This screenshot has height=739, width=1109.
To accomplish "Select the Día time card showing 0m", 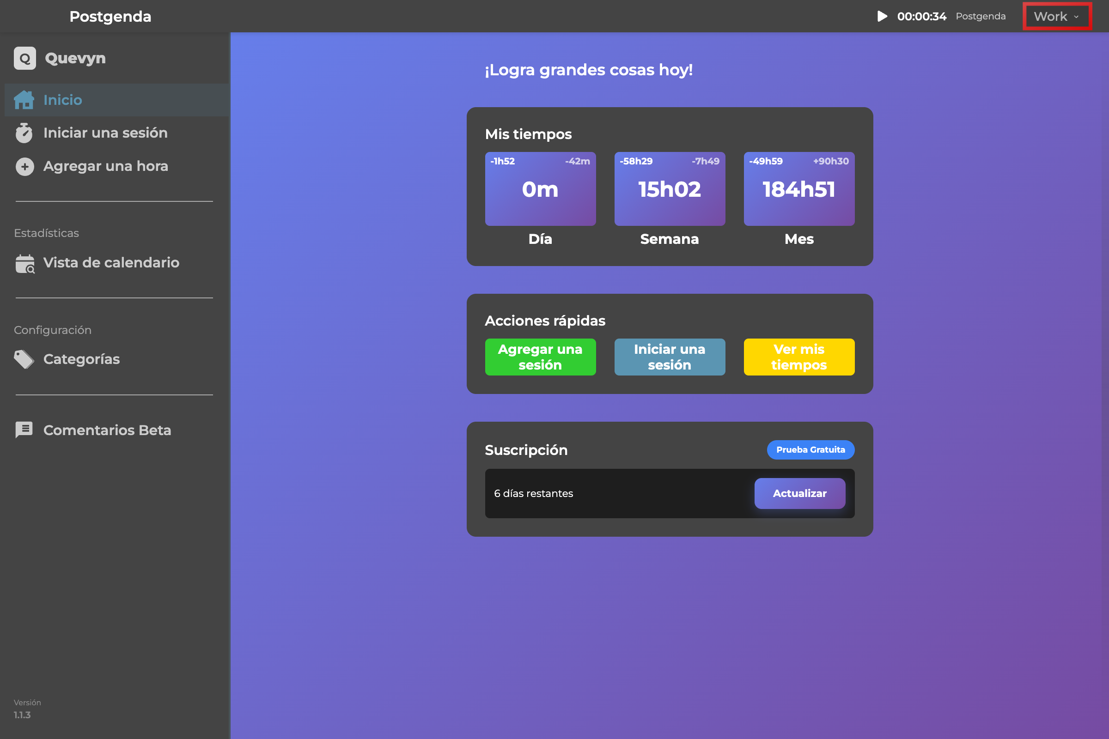I will pyautogui.click(x=540, y=188).
